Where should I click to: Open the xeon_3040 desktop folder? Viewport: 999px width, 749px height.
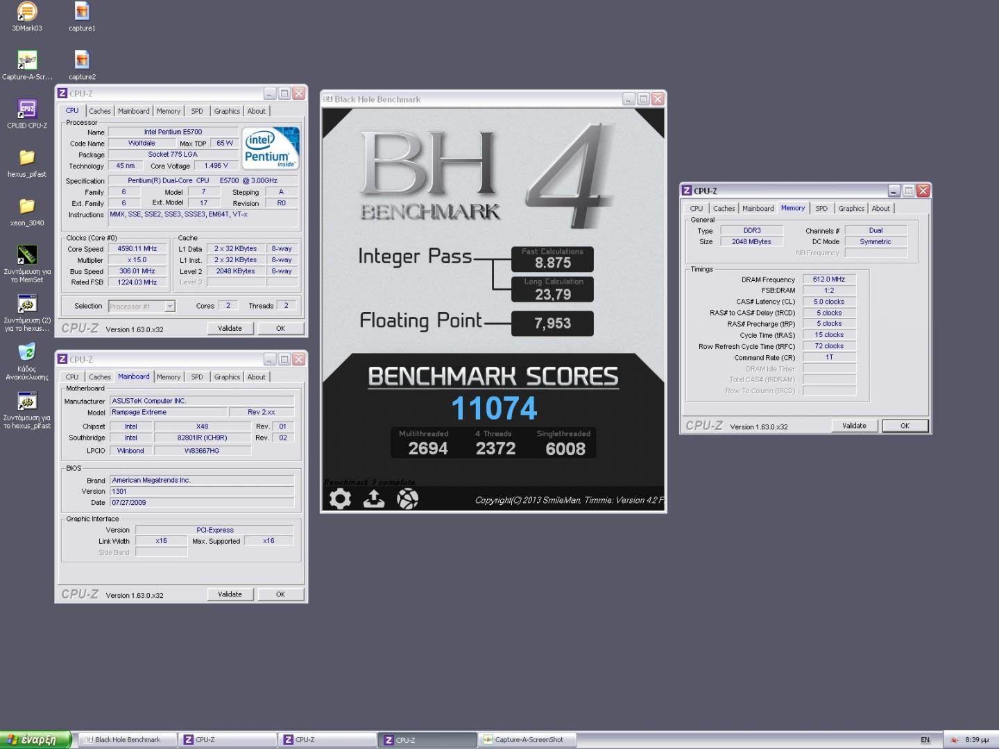click(27, 211)
